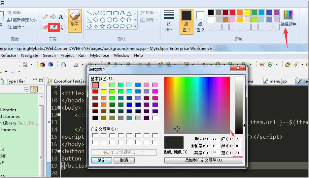Pick yellow in Paint color palette

(x=247, y=13)
